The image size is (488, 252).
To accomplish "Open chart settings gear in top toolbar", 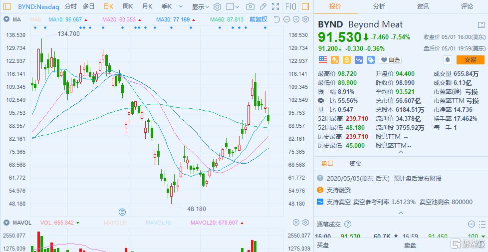I will coord(217,6).
